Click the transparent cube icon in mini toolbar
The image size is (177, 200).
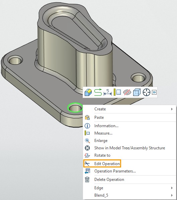click(x=137, y=92)
